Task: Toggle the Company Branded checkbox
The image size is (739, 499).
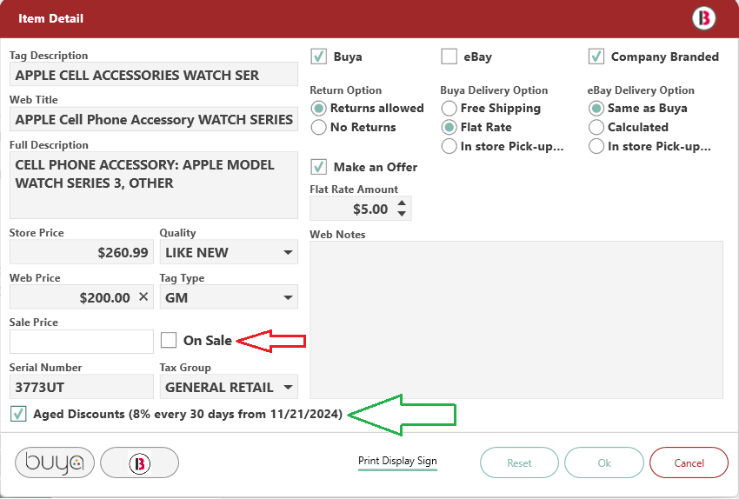Action: coord(596,57)
